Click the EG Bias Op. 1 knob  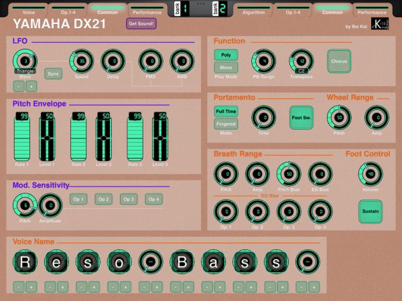226,211
